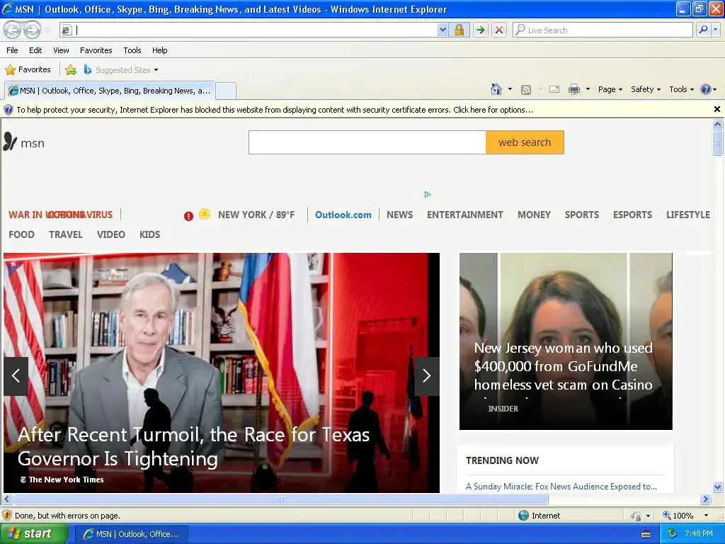Click the sunny weather icon

[205, 214]
